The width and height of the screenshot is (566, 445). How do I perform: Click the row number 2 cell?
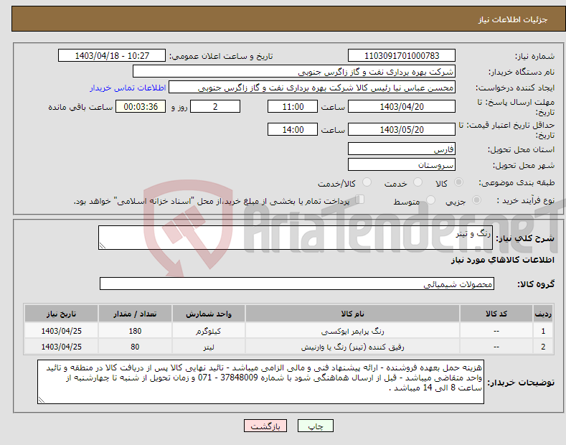(543, 347)
